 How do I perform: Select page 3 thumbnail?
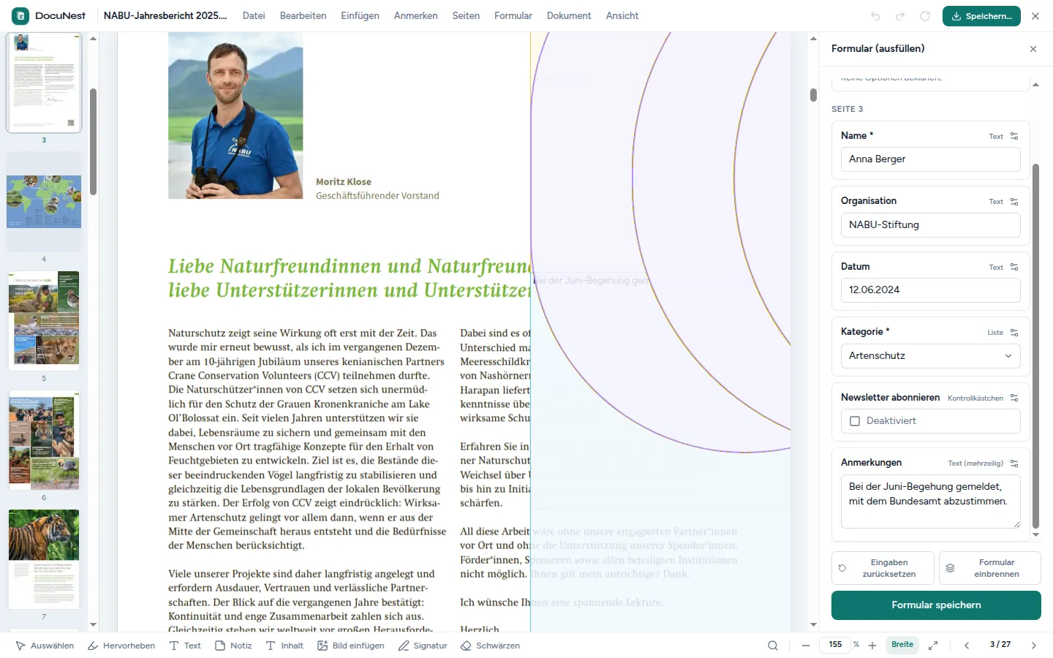44,83
